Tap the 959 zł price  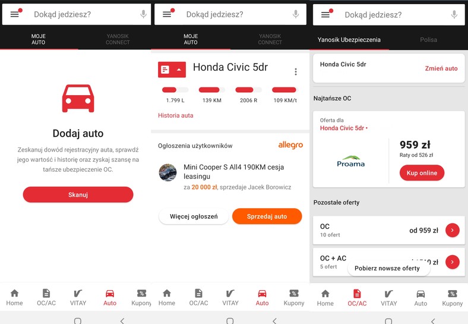[x=415, y=144]
